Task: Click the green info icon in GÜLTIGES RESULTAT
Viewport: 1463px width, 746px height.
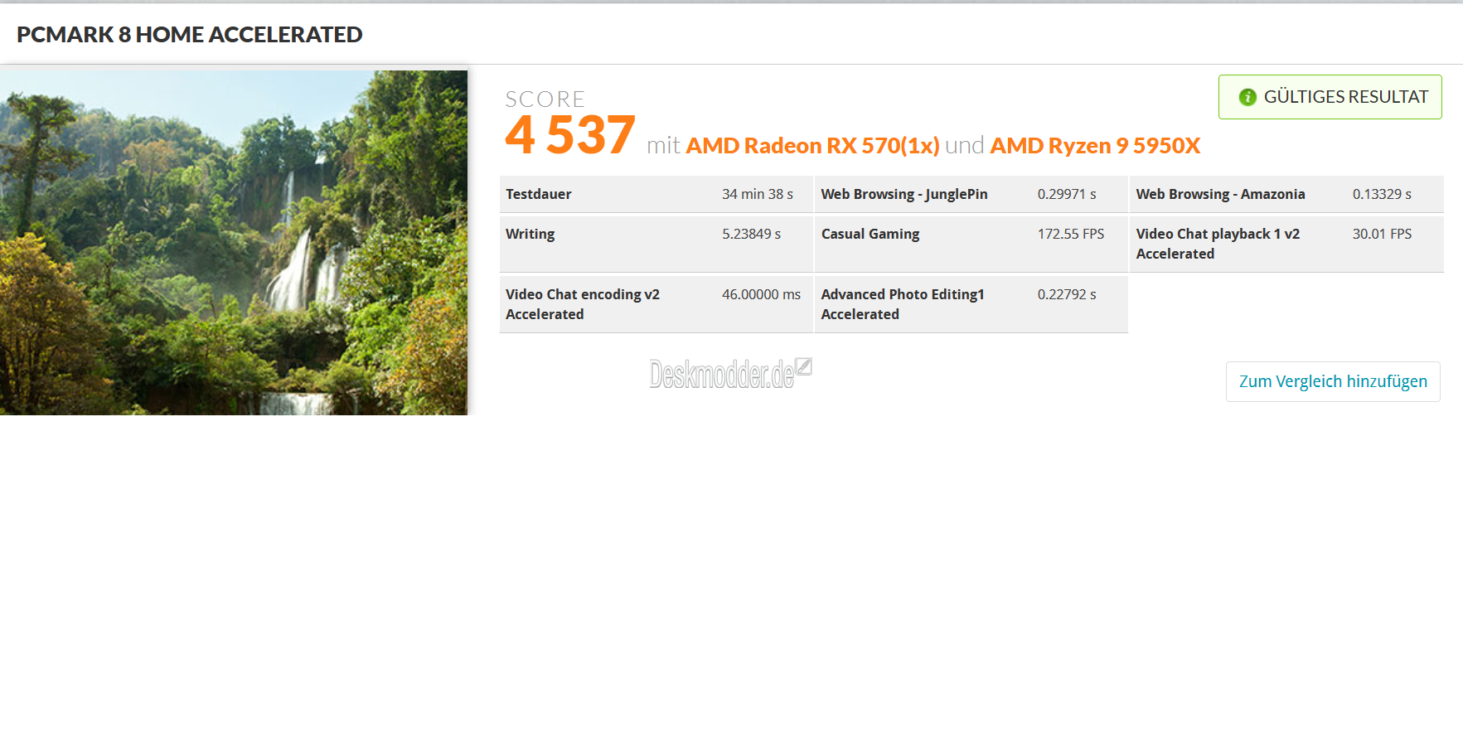Action: pos(1247,97)
